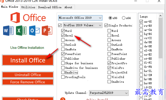Open the Utilities tab
Viewport: 166px width, 100px height.
28,7
